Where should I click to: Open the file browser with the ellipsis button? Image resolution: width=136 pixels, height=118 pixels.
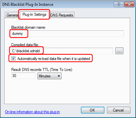click(x=119, y=51)
